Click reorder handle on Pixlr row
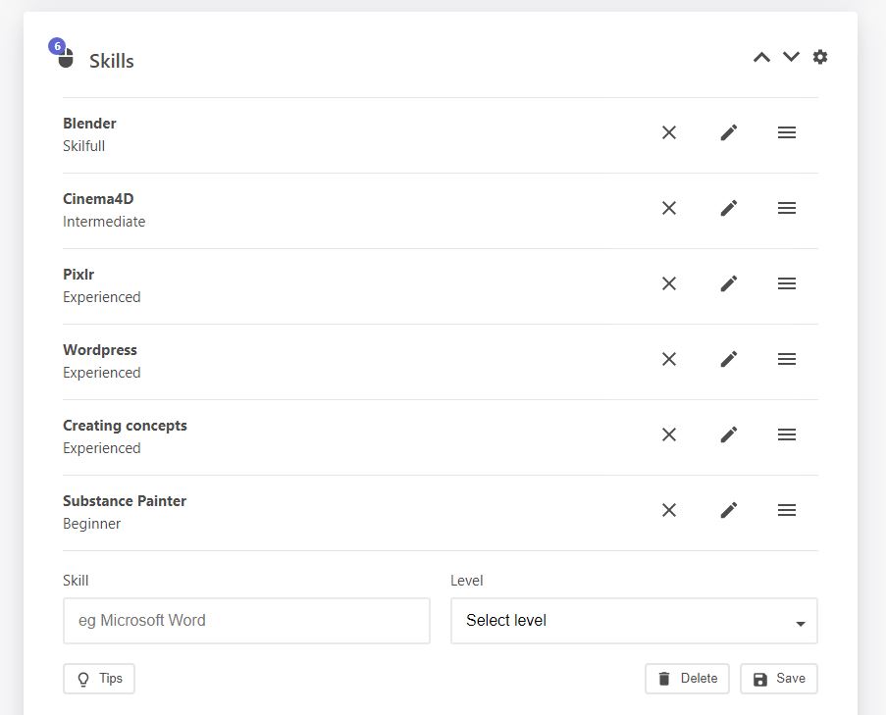 click(x=786, y=283)
